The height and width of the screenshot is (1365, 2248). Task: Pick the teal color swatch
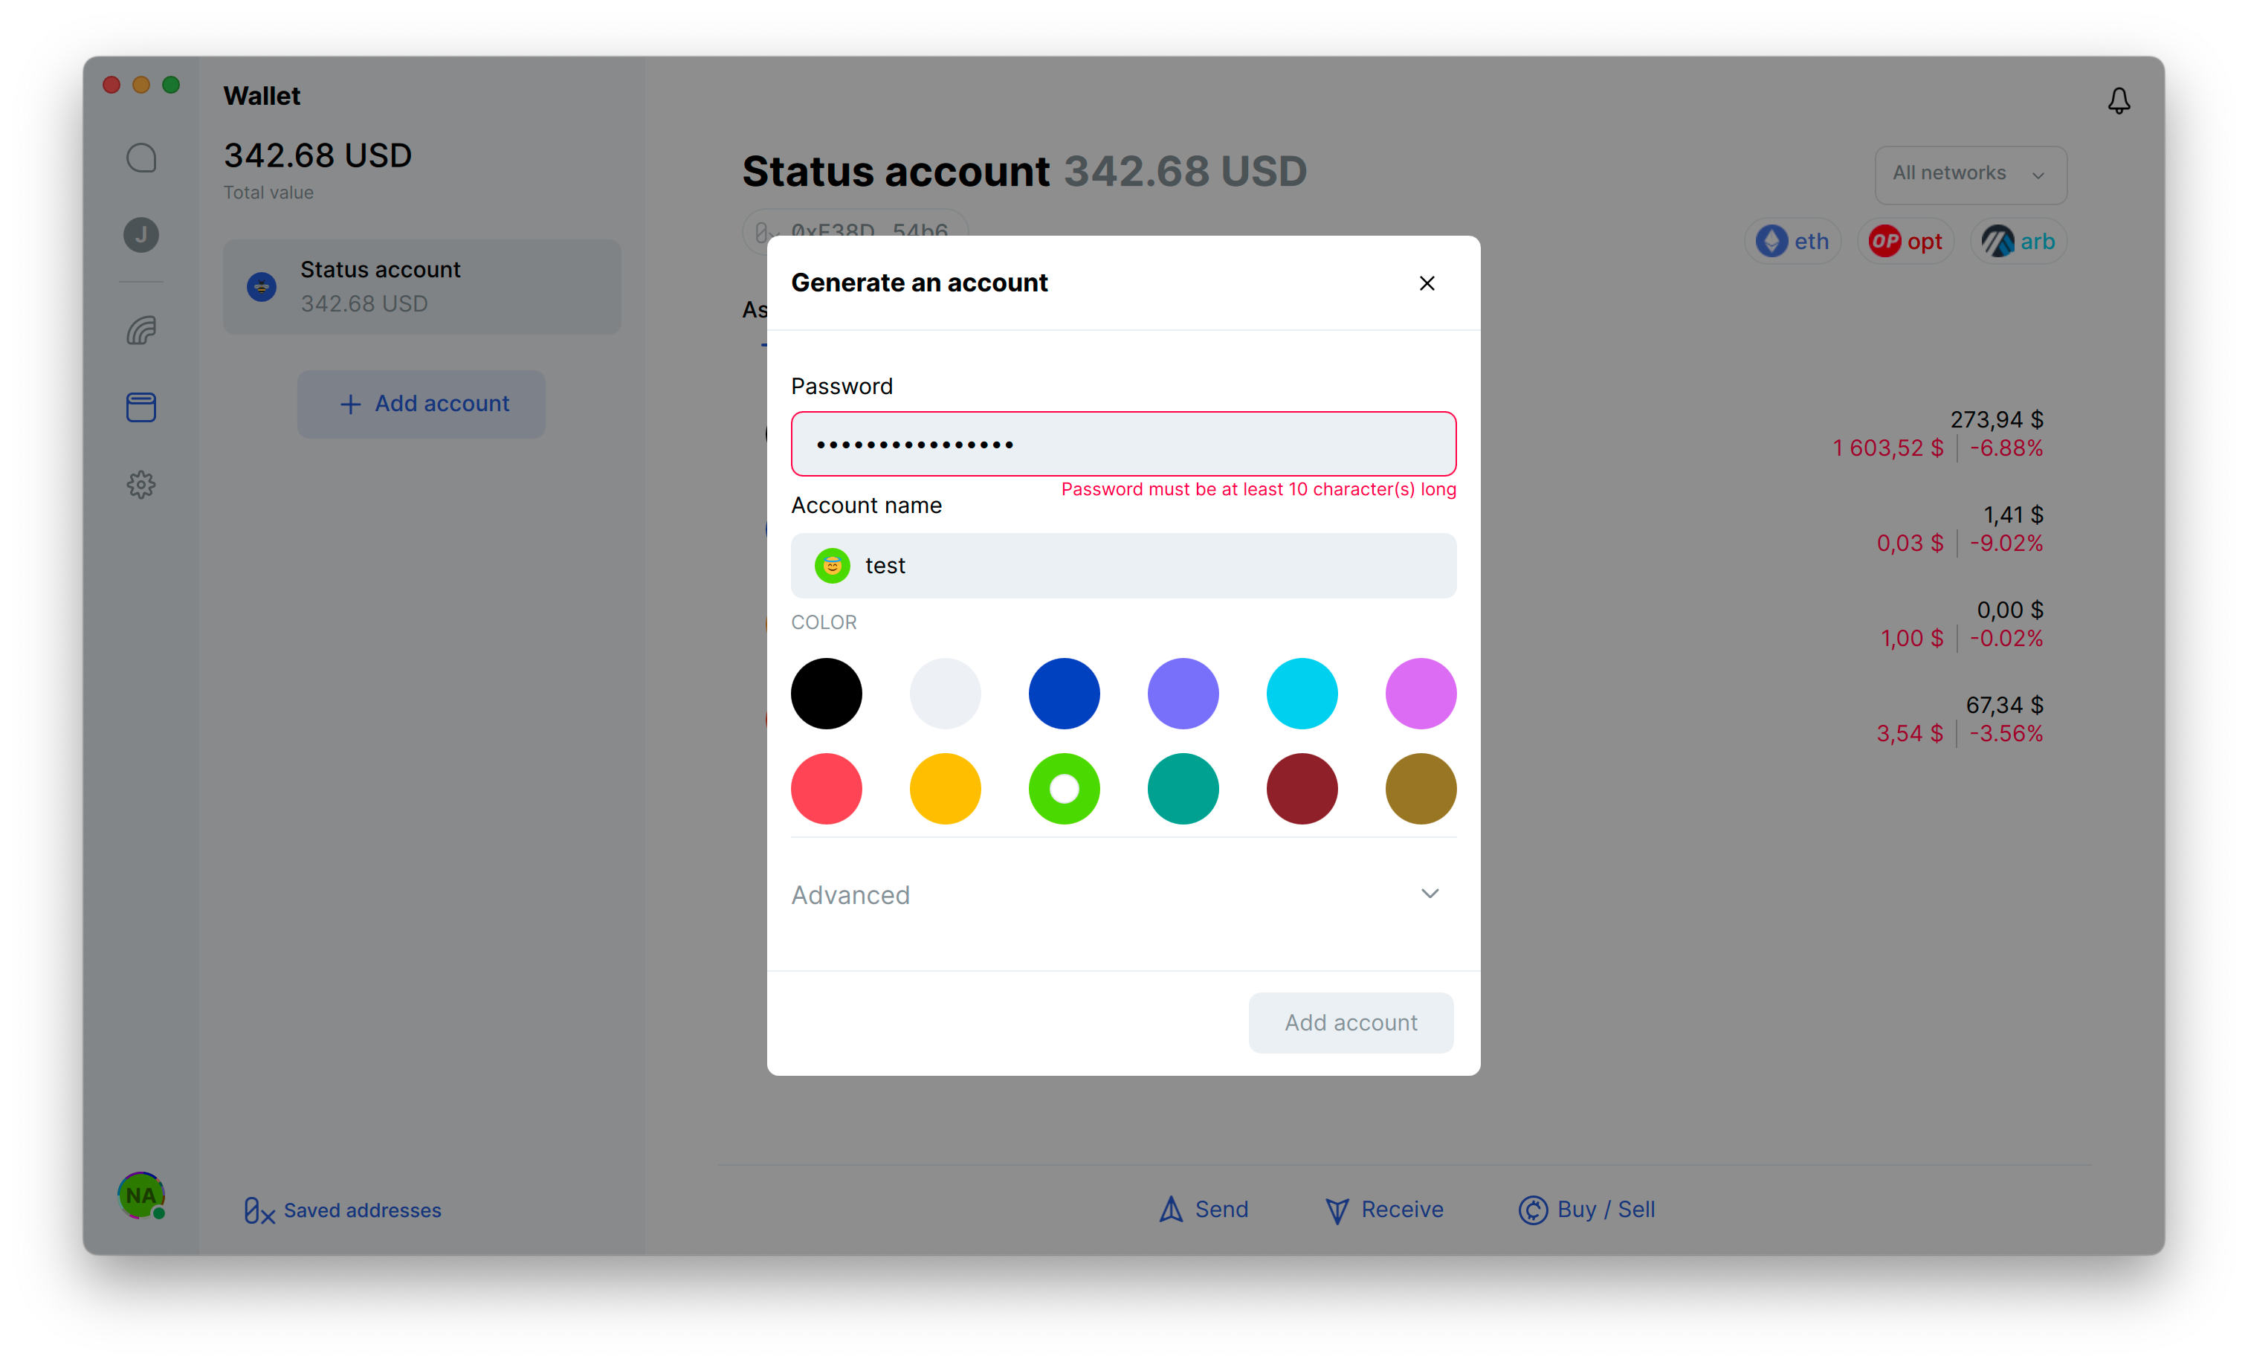[1183, 788]
